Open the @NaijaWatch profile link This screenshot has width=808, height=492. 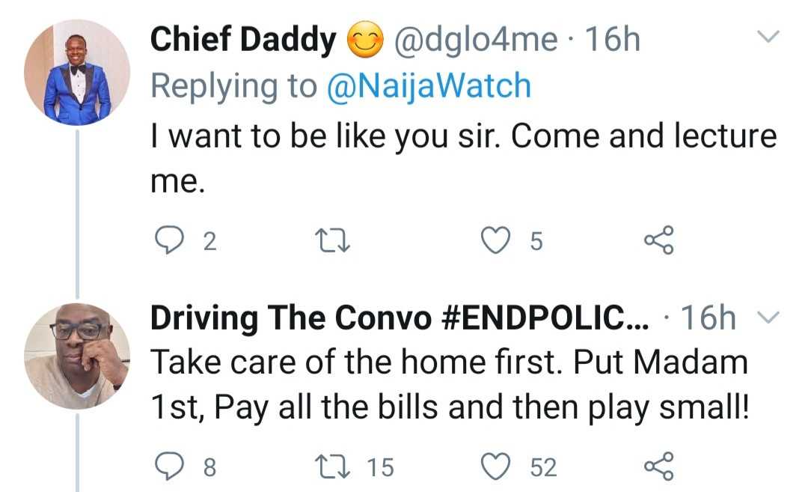tap(429, 86)
